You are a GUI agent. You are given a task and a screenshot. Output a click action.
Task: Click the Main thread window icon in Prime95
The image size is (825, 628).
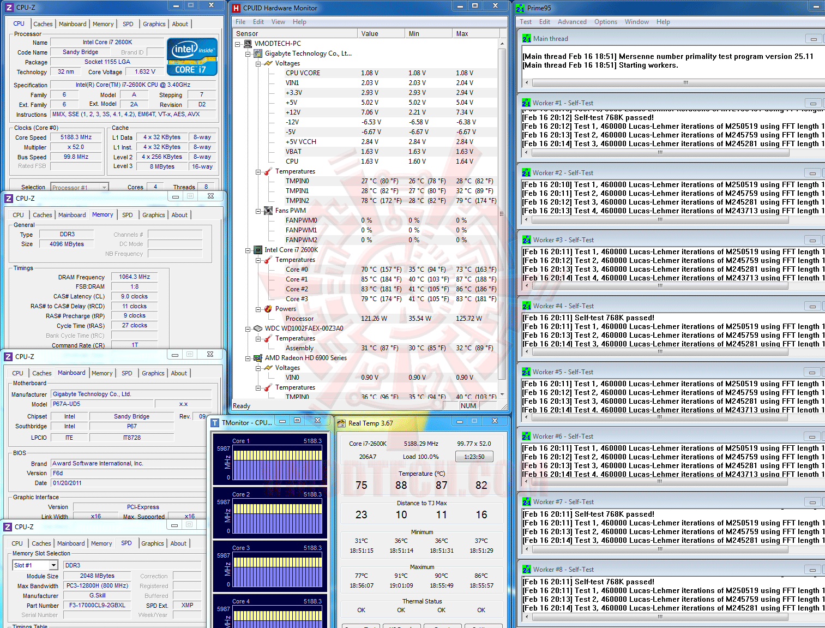(526, 39)
